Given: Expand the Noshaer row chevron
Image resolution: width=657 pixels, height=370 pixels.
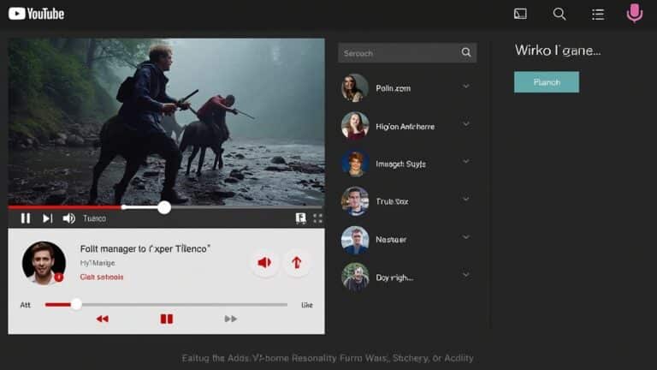Looking at the screenshot, I should point(466,237).
